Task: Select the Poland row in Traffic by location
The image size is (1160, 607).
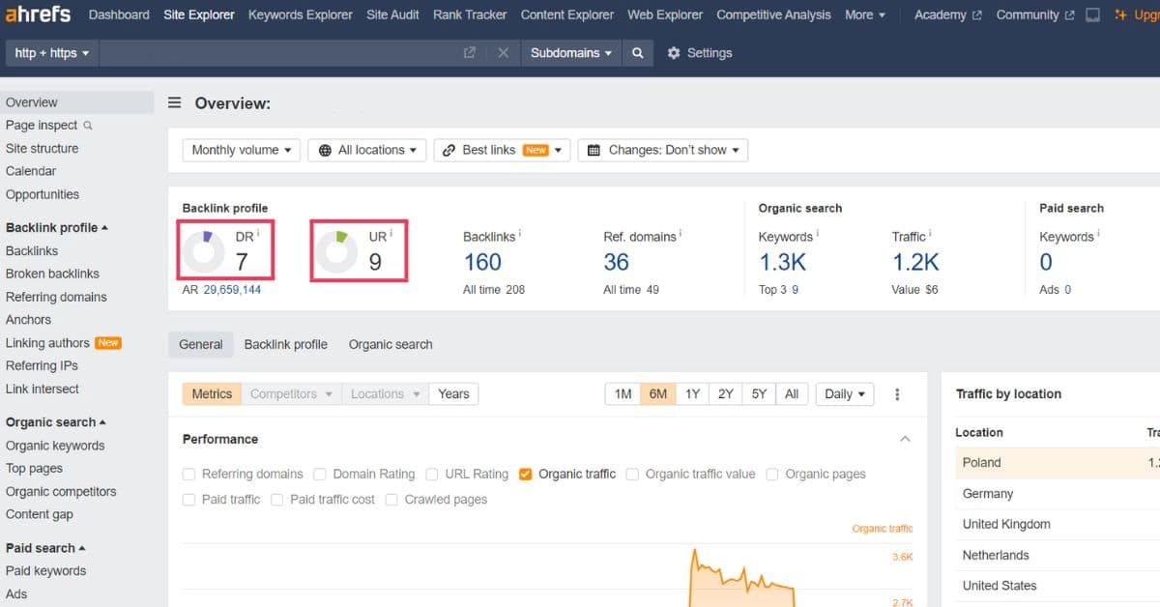Action: click(1058, 463)
